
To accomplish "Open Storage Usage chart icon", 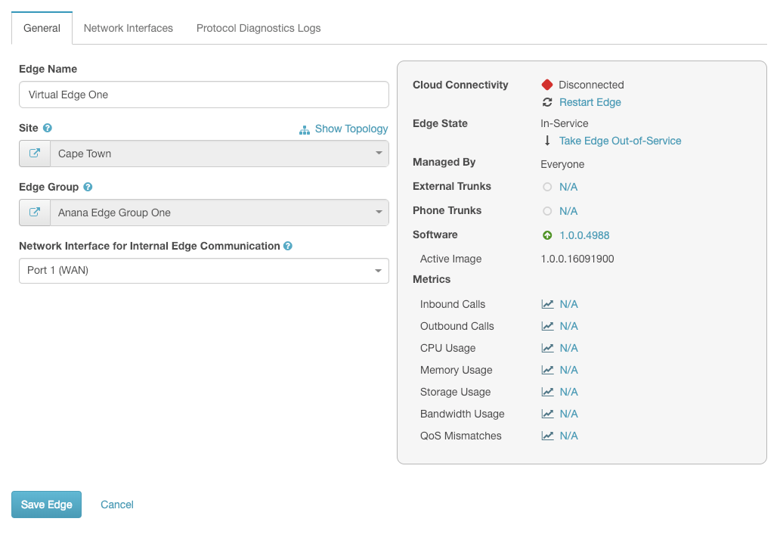I will [547, 392].
